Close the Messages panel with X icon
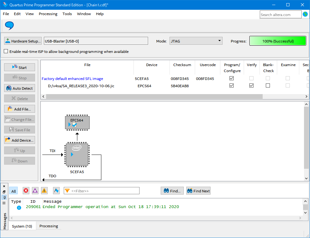The height and width of the screenshot is (238, 310). click(4, 186)
